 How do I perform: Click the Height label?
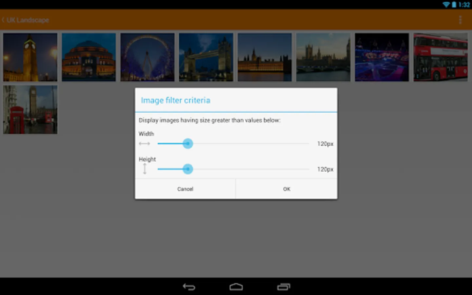(147, 159)
